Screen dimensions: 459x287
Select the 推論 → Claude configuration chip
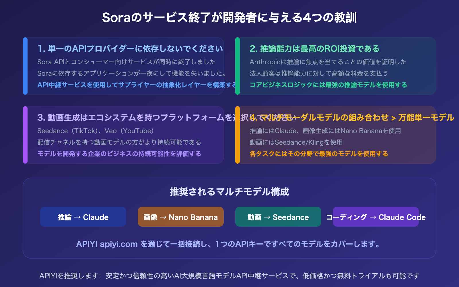click(x=83, y=217)
